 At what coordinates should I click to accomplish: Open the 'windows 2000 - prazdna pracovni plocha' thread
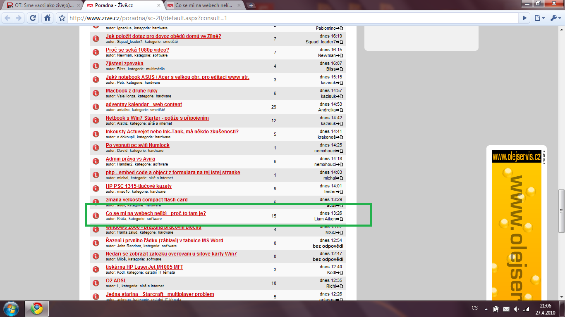[x=153, y=227]
